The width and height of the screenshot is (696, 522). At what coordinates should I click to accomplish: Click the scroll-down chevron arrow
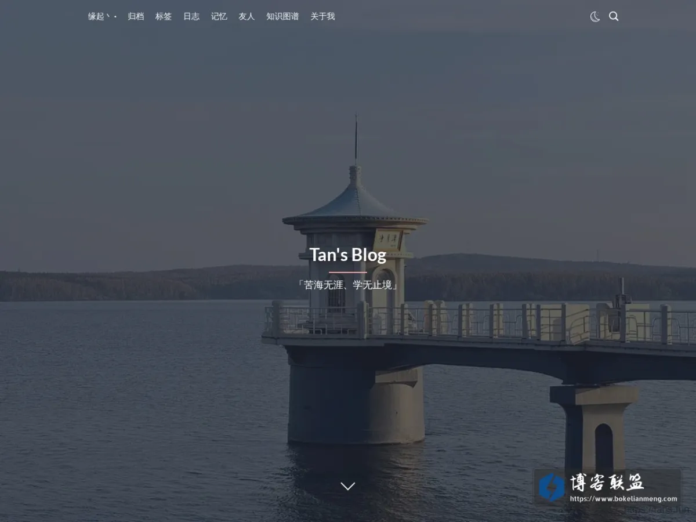[x=348, y=486]
